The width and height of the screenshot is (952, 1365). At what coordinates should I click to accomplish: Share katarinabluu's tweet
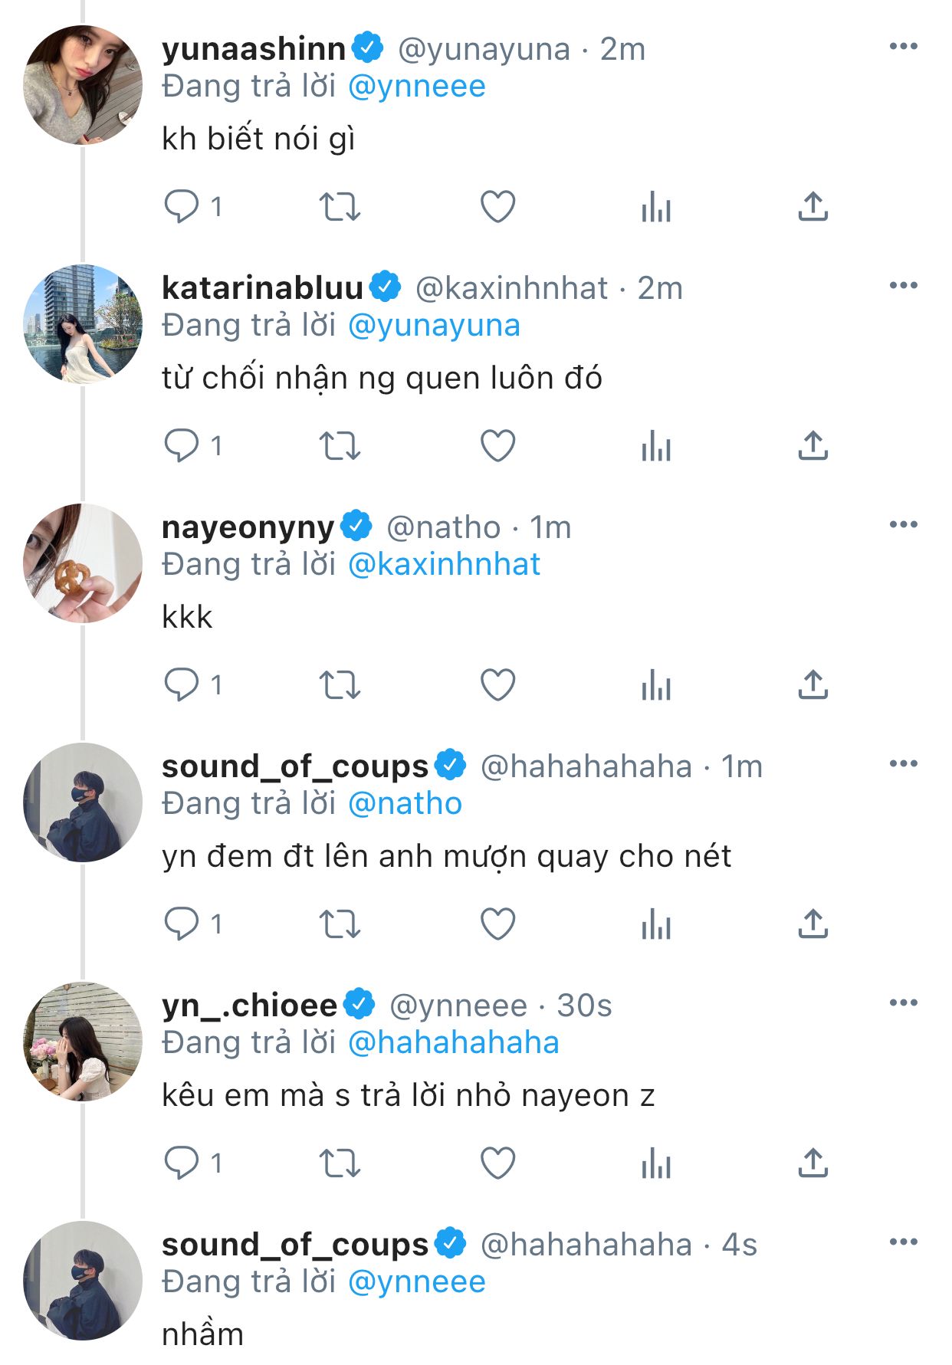pos(812,446)
